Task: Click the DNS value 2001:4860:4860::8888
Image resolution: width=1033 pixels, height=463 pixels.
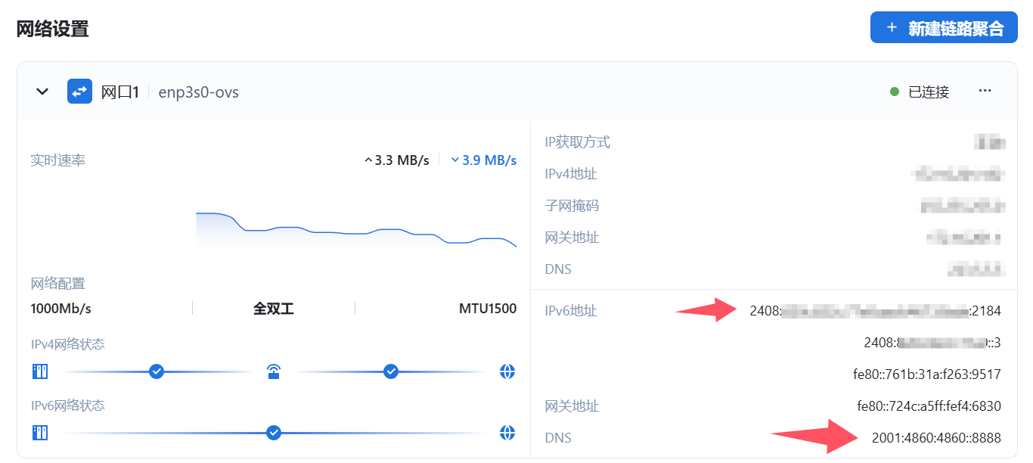Action: pyautogui.click(x=936, y=438)
